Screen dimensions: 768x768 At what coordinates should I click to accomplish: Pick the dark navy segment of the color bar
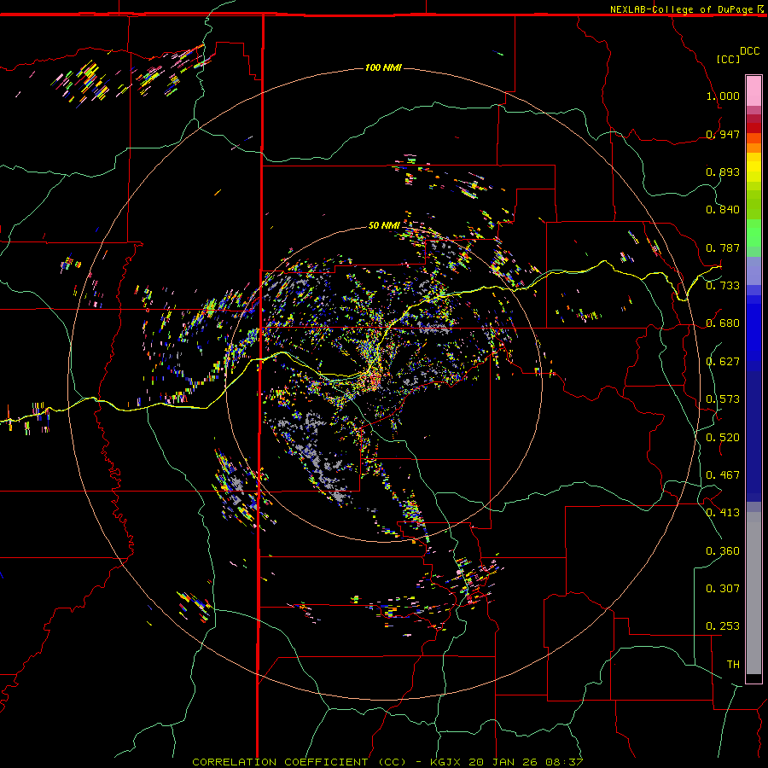coord(753,433)
